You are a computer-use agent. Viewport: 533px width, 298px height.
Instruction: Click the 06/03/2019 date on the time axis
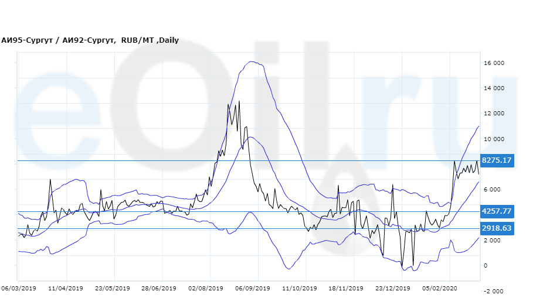(x=18, y=289)
